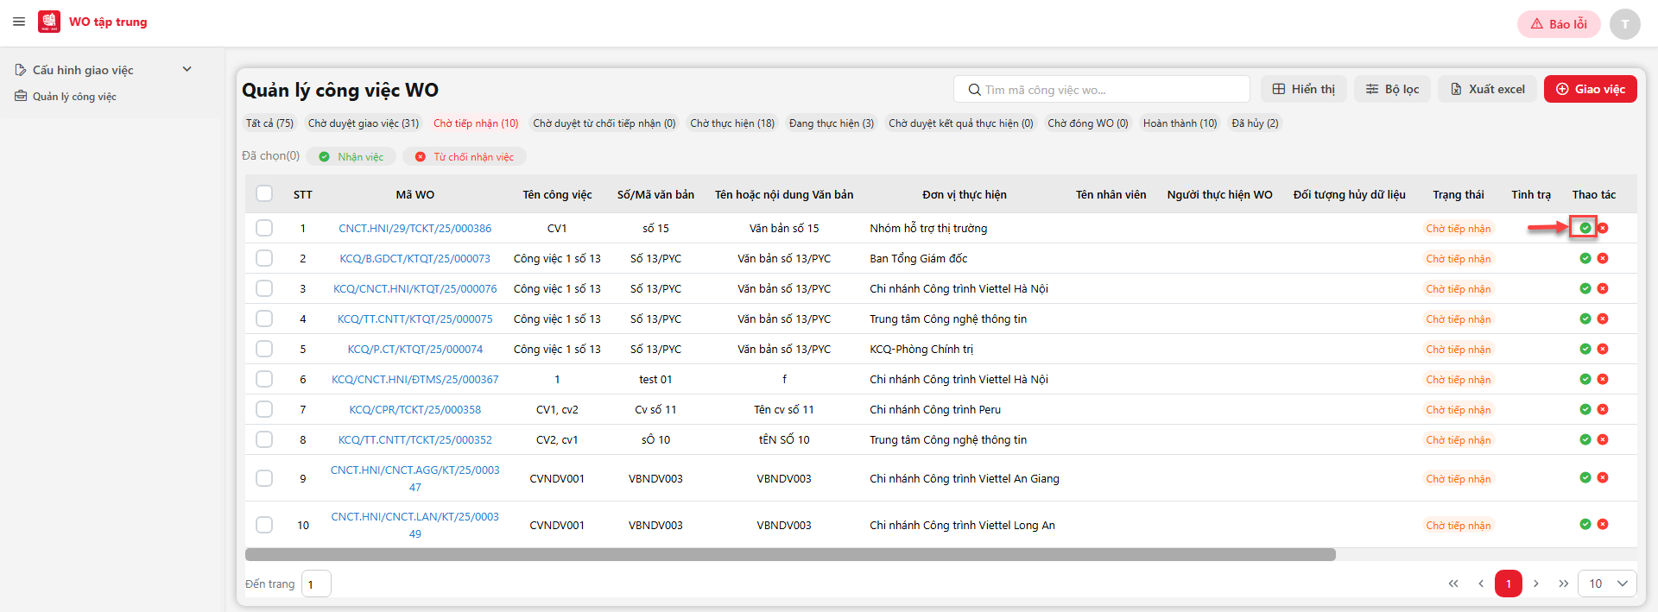1658x612 pixels.
Task: Open the Bộ lọc filter panel
Action: click(x=1392, y=89)
